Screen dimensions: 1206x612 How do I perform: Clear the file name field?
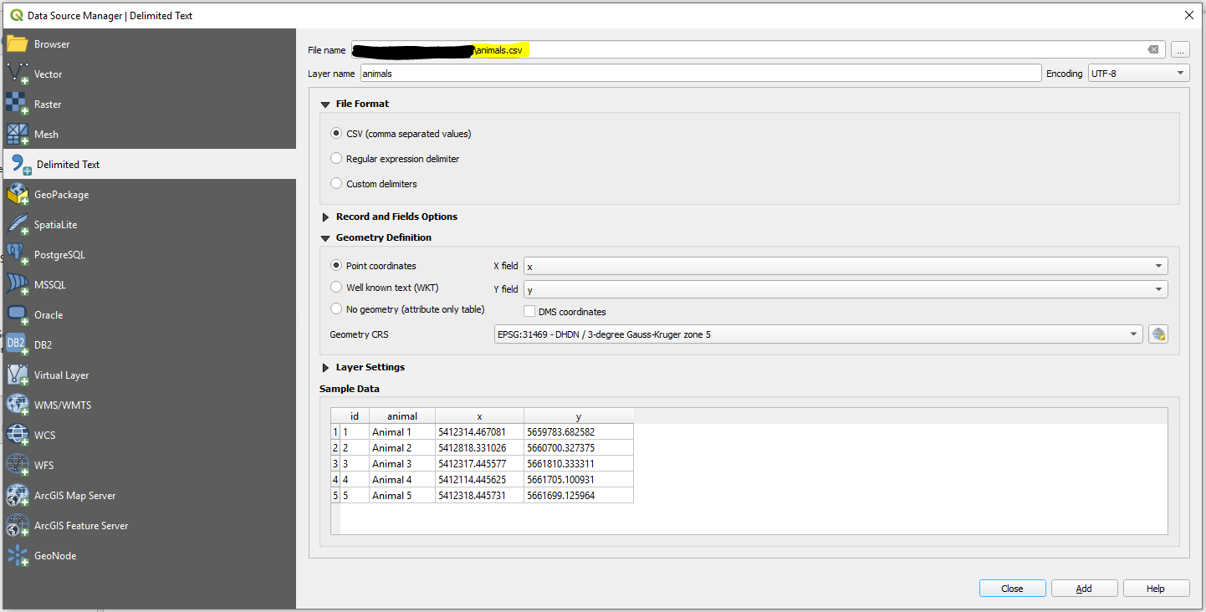coord(1153,49)
